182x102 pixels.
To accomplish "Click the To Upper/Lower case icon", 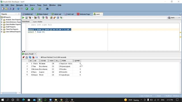I will click(x=61, y=18).
